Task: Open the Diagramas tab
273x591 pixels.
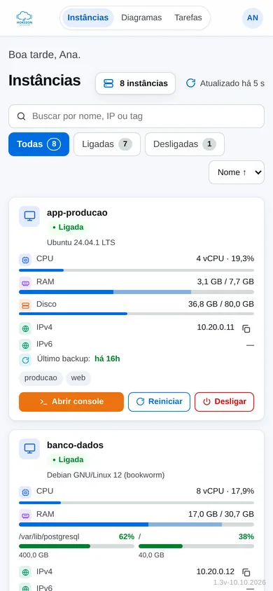Action: [x=141, y=18]
